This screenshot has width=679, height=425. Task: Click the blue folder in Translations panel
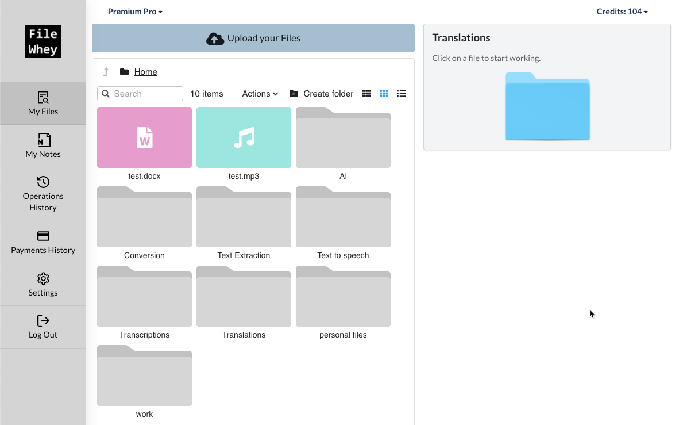tap(547, 106)
